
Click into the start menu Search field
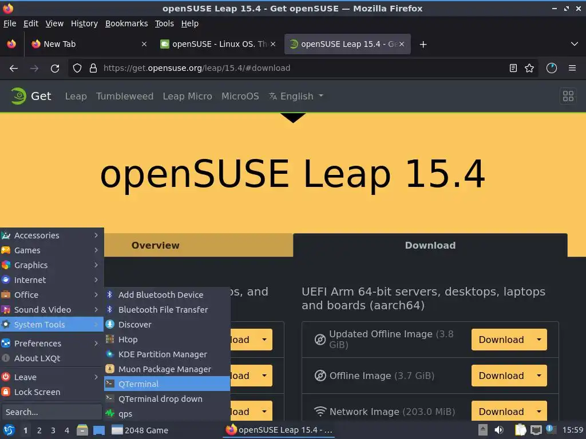[52, 412]
